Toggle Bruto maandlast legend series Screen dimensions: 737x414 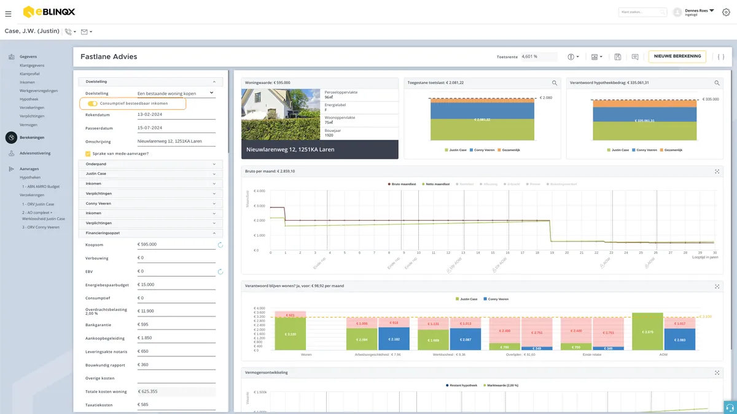point(402,184)
